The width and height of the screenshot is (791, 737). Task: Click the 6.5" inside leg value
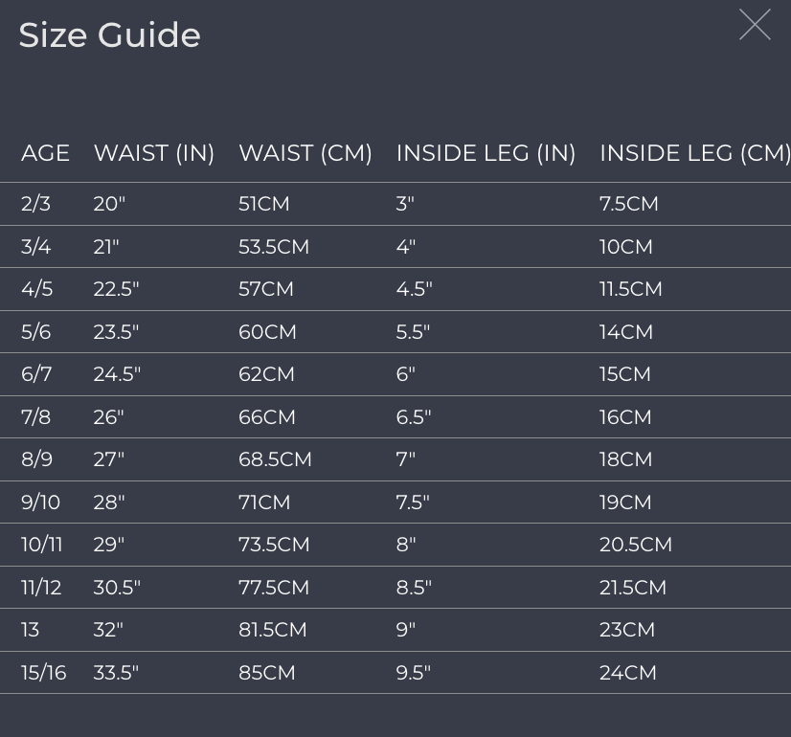click(414, 417)
